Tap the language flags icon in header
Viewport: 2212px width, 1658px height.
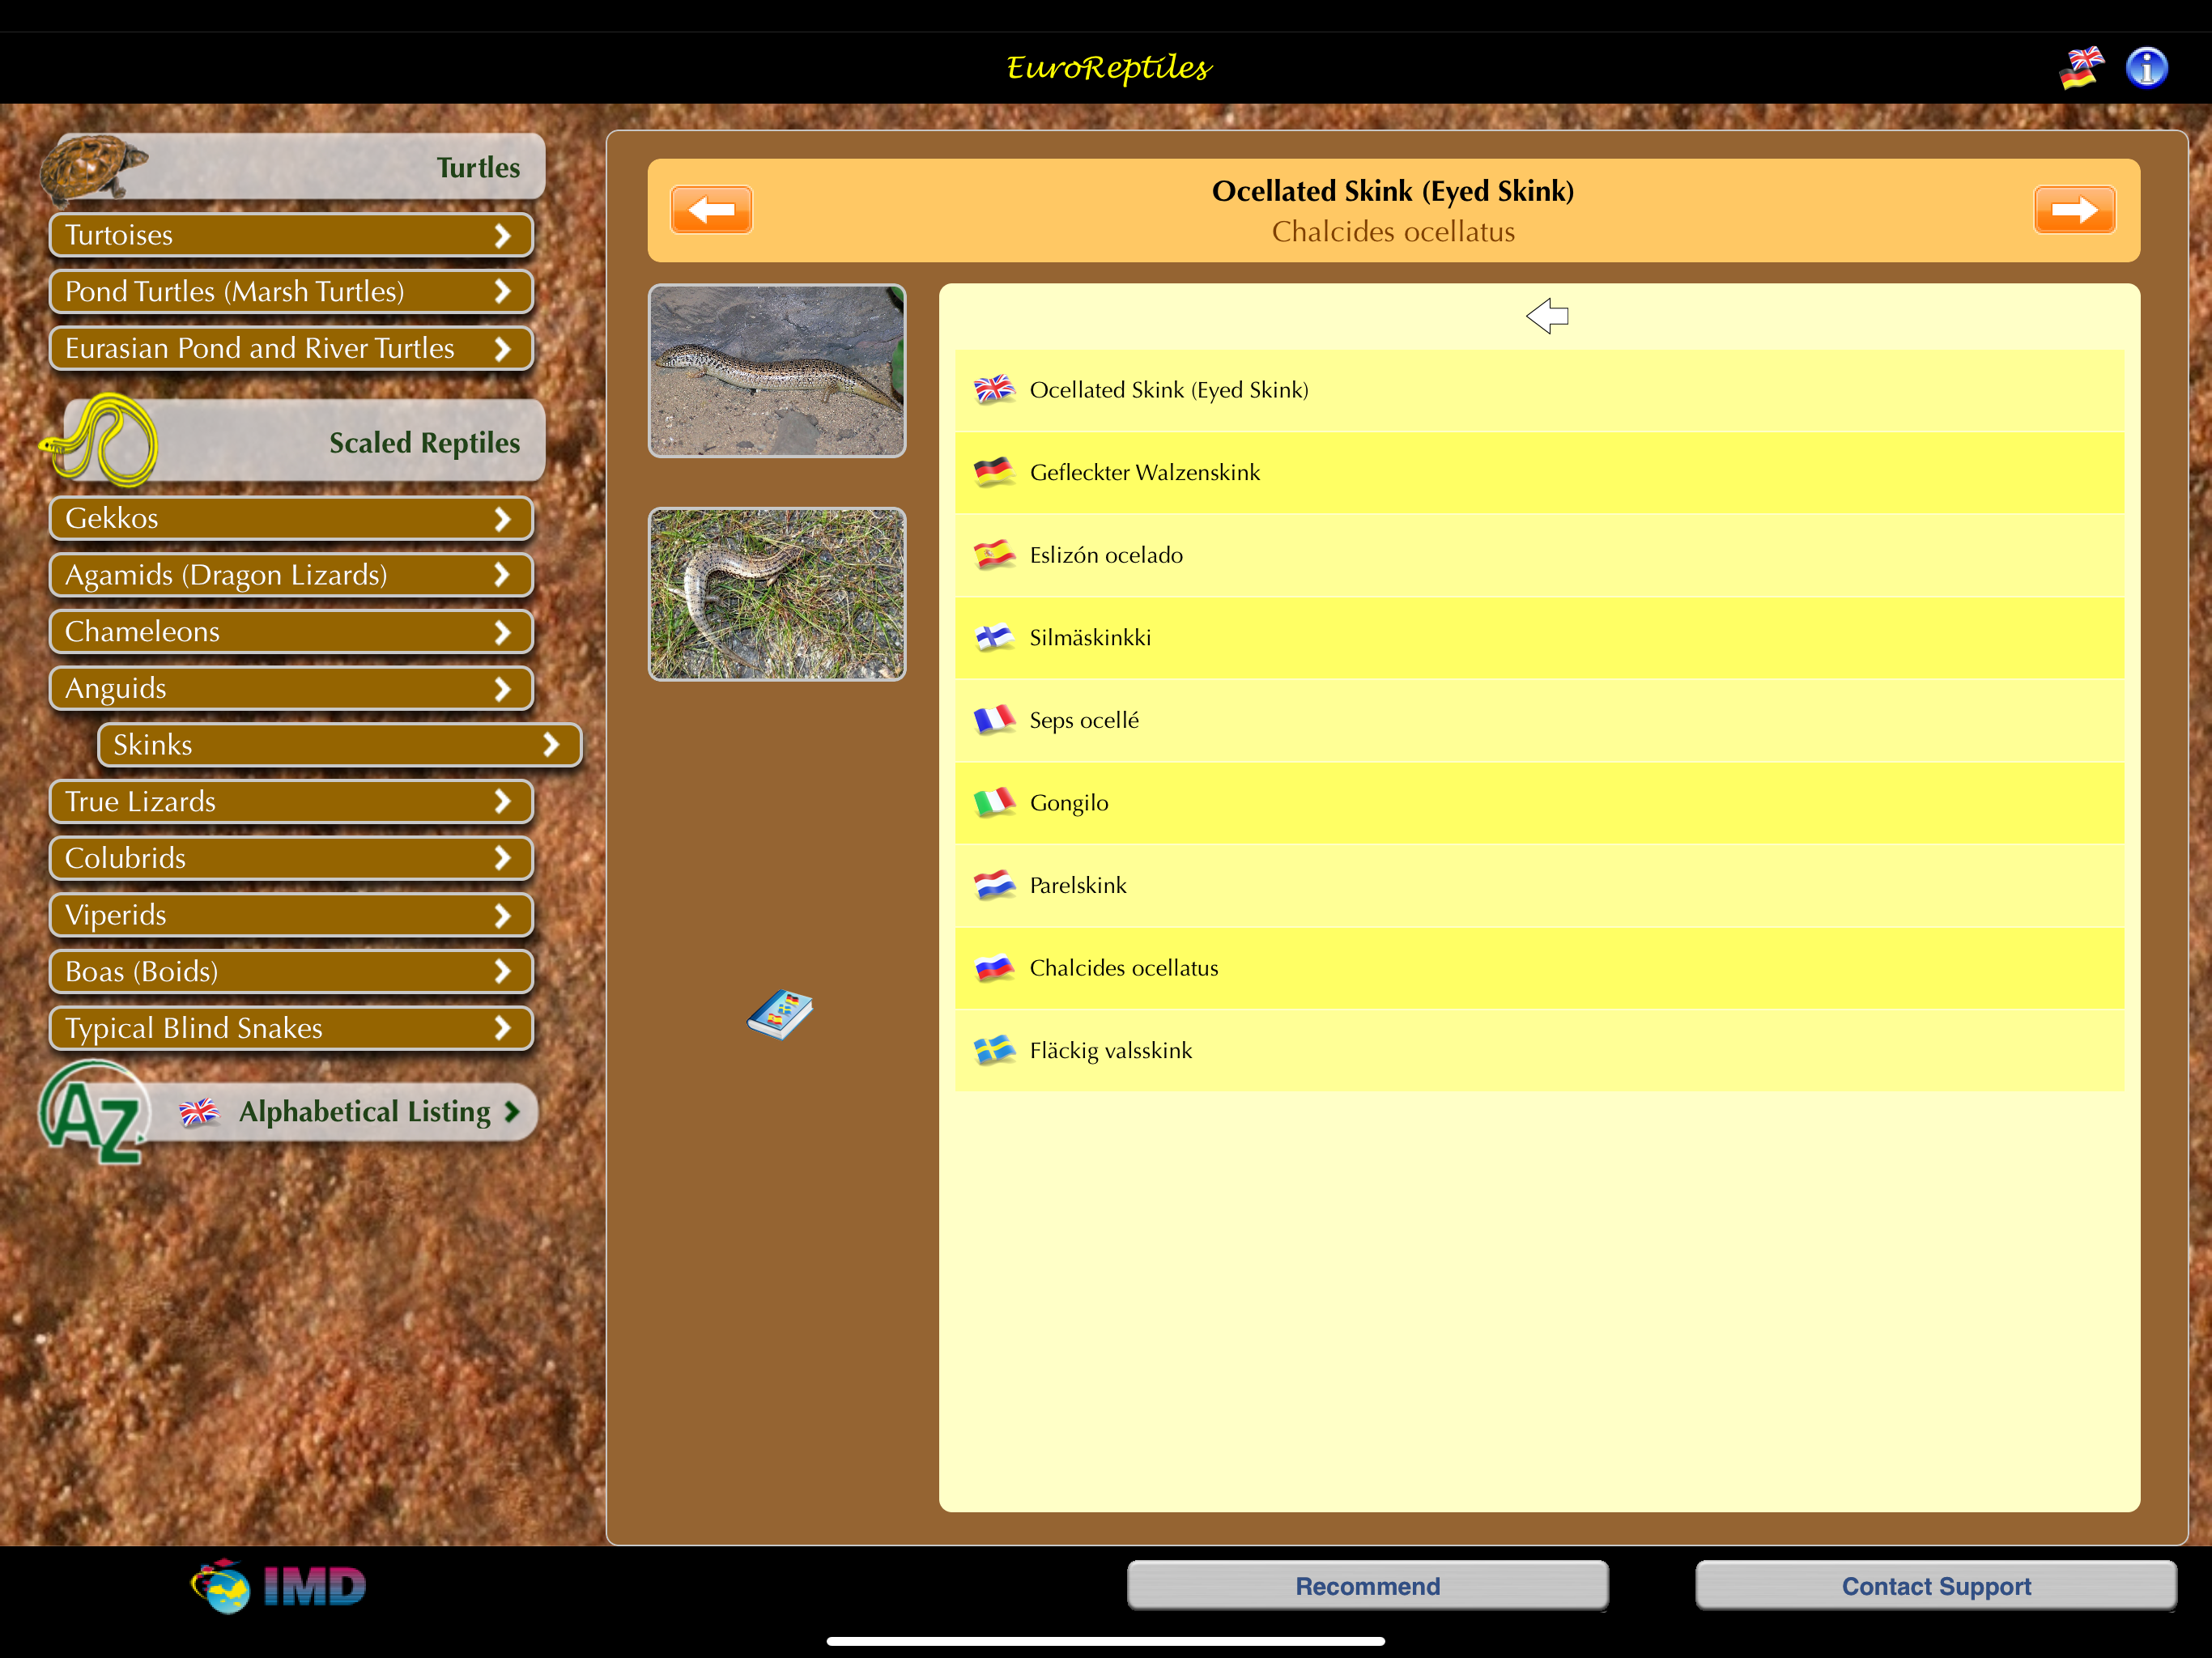click(2082, 68)
